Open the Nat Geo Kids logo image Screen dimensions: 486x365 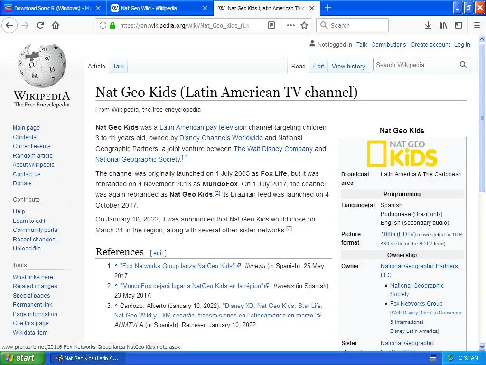tap(402, 154)
